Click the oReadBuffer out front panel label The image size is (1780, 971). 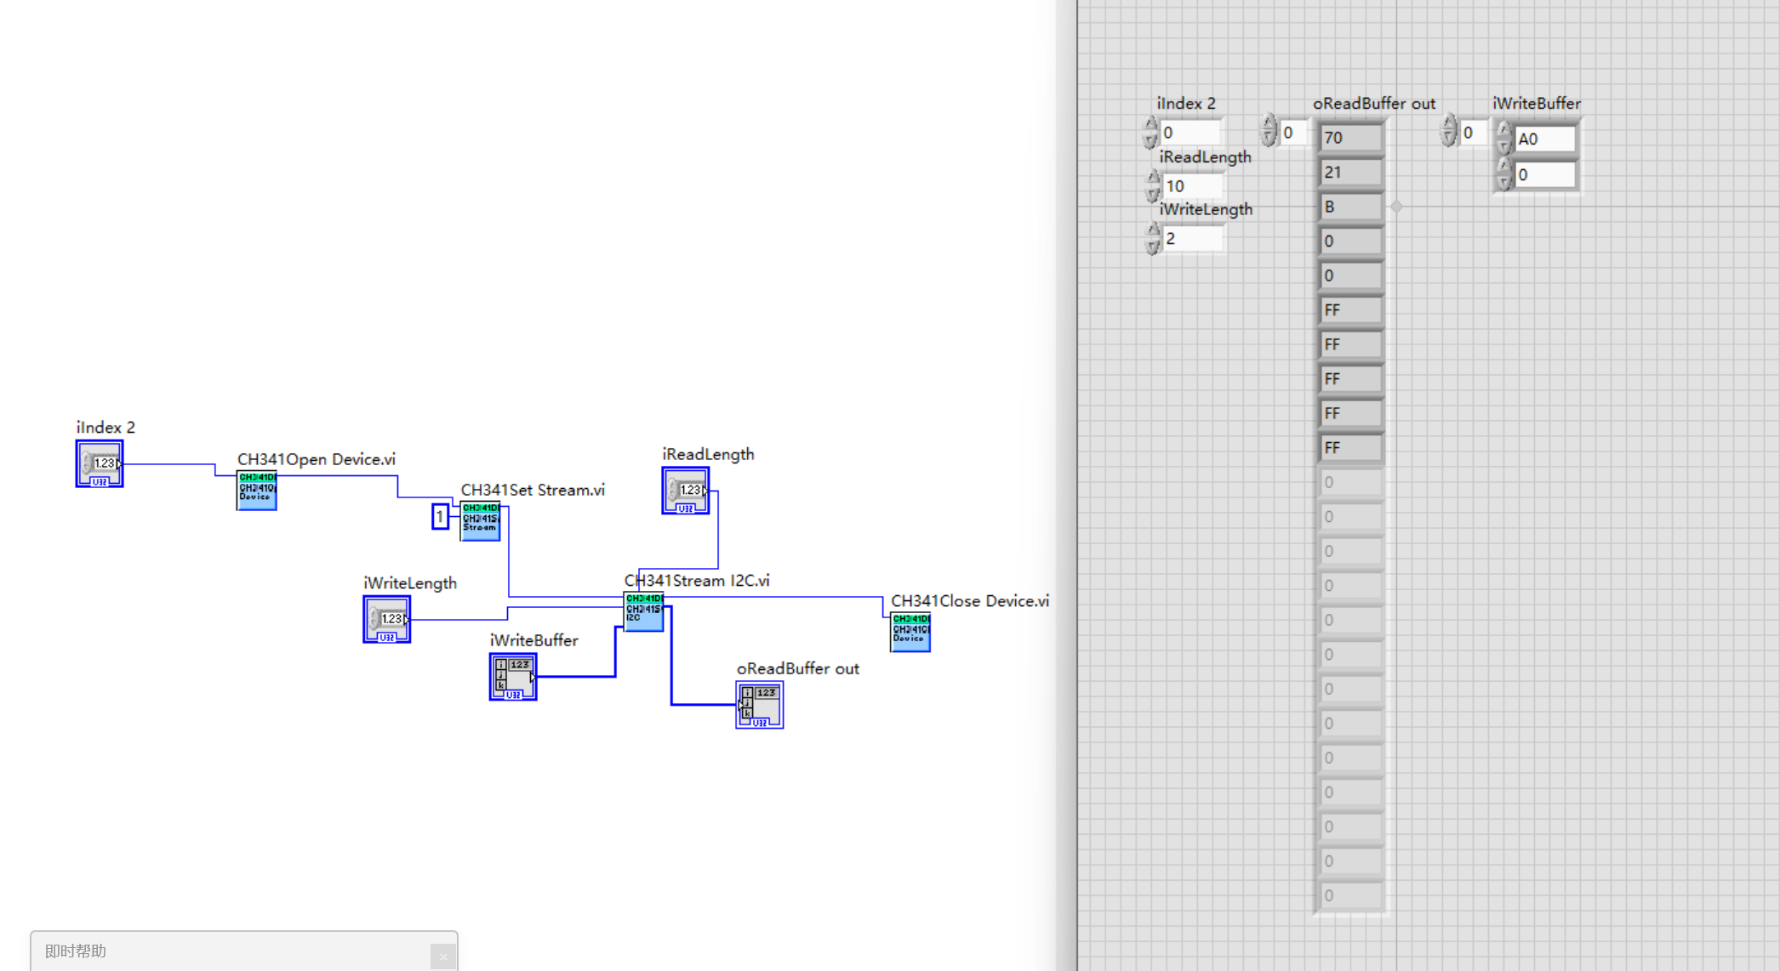click(x=1374, y=104)
